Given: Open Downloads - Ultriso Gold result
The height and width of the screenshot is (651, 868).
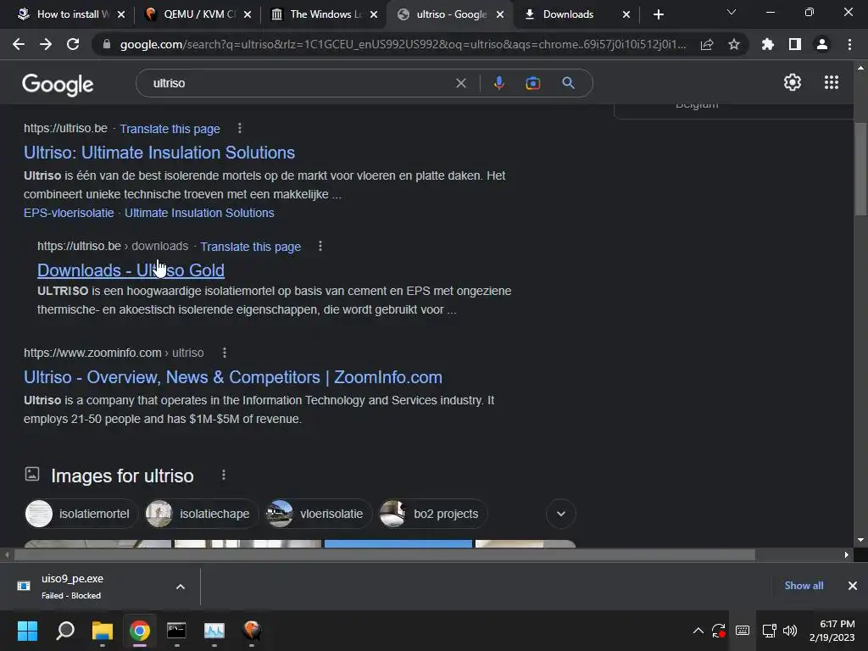Looking at the screenshot, I should pos(131,270).
